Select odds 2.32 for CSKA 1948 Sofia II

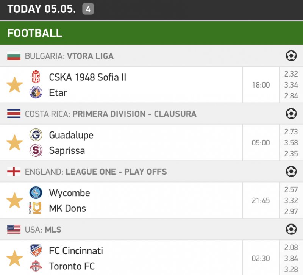[x=291, y=74]
